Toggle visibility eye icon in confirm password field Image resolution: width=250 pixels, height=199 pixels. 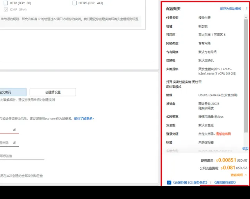(x=14, y=143)
